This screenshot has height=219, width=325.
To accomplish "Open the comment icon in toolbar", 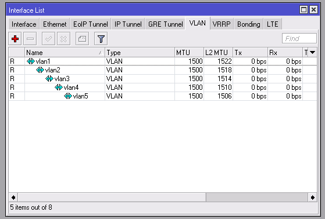I will point(83,39).
